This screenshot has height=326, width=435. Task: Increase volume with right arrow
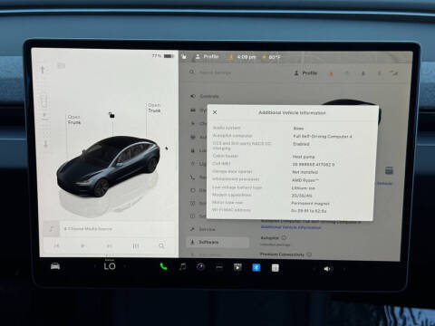pyautogui.click(x=344, y=269)
